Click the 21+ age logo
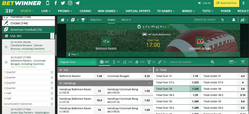The image size is (249, 114). (x=9, y=11)
